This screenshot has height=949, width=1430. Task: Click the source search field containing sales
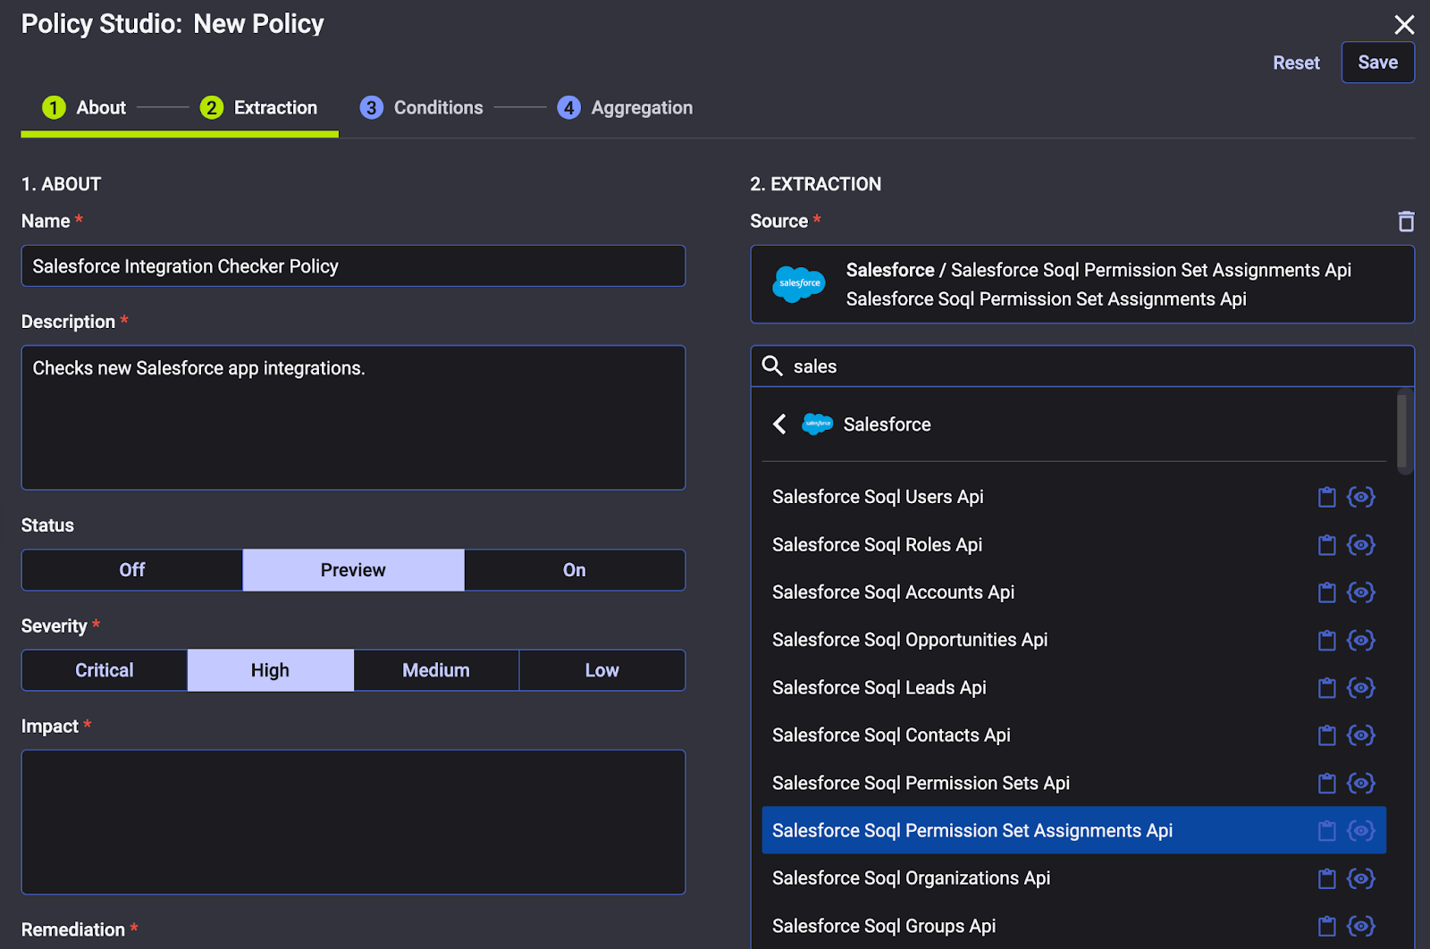coord(1082,366)
